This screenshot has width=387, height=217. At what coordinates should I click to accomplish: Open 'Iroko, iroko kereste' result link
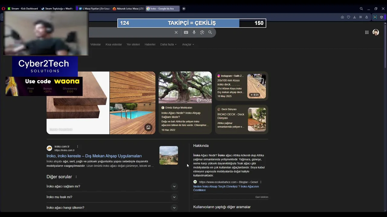[94, 156]
